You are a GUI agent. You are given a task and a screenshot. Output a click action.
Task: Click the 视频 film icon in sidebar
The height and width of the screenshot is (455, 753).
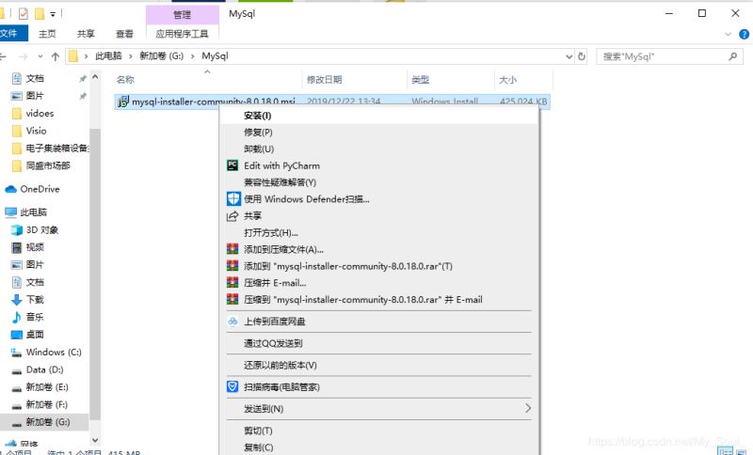point(17,247)
